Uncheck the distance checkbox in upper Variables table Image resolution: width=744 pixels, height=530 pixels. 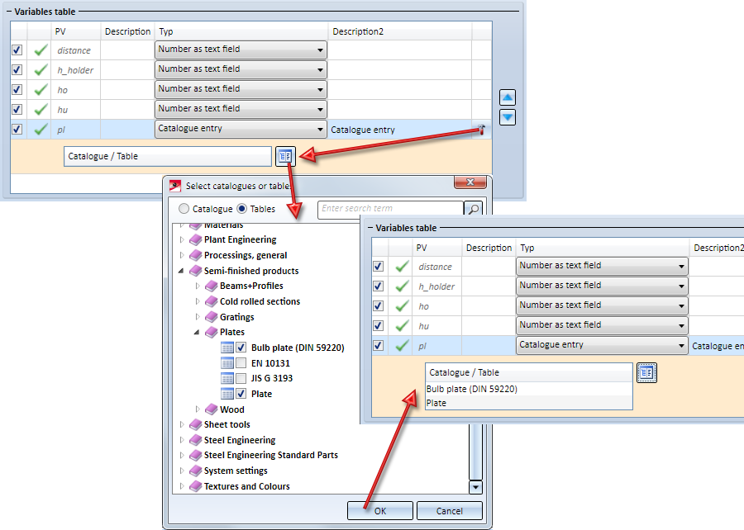click(x=17, y=50)
